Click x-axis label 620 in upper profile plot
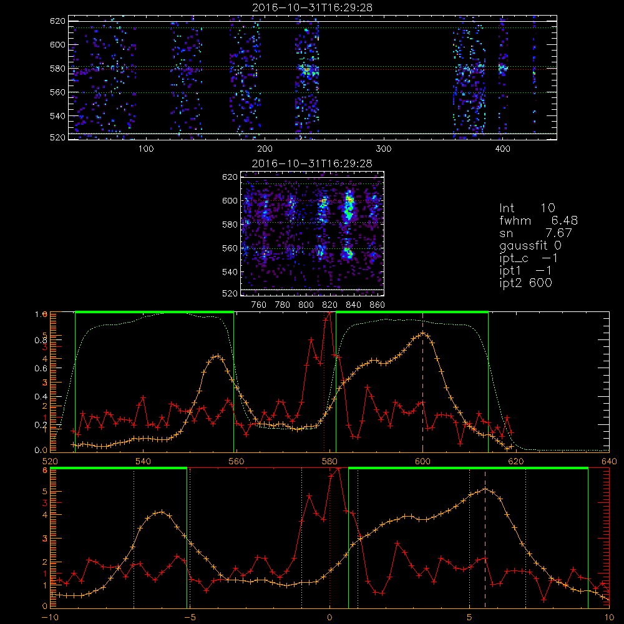The image size is (624, 624). point(516,461)
